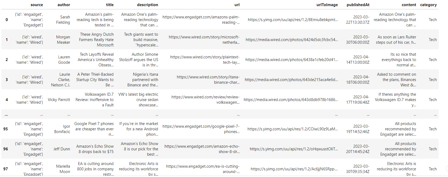448x177 pixels.
Task: Click the 'source' column header
Action: [37, 5]
